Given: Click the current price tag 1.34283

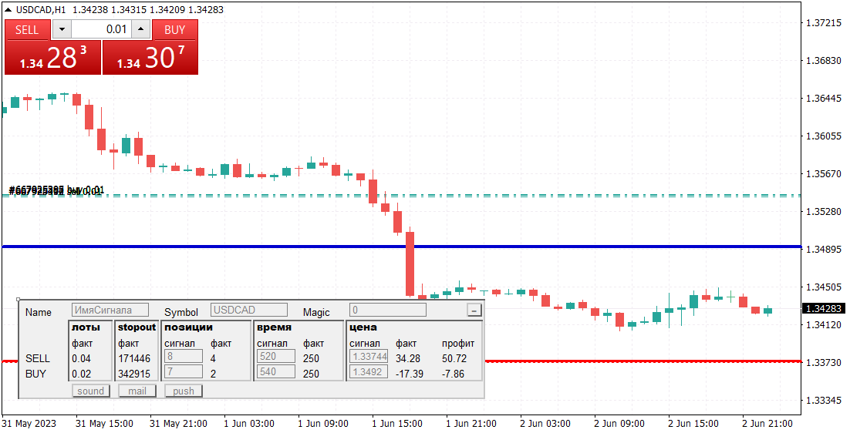Looking at the screenshot, I should pos(824,308).
